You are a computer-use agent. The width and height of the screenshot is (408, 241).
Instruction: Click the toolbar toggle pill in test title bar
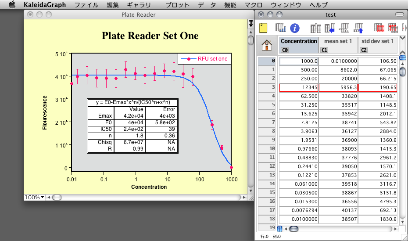(399, 14)
